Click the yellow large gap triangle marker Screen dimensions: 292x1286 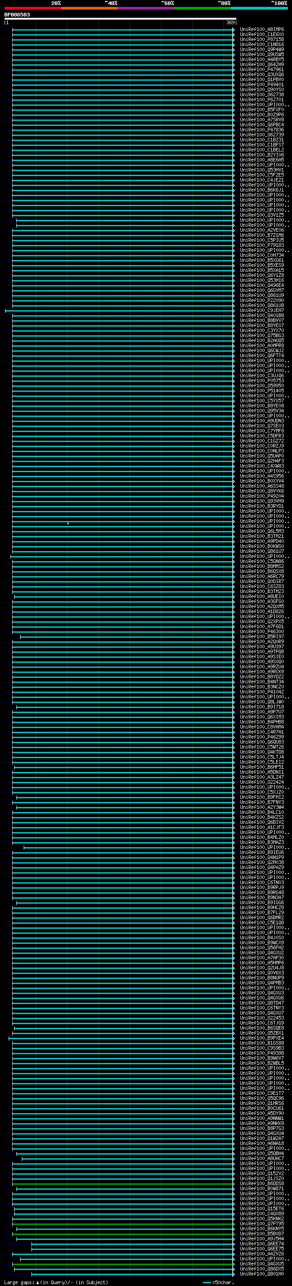point(68,523)
